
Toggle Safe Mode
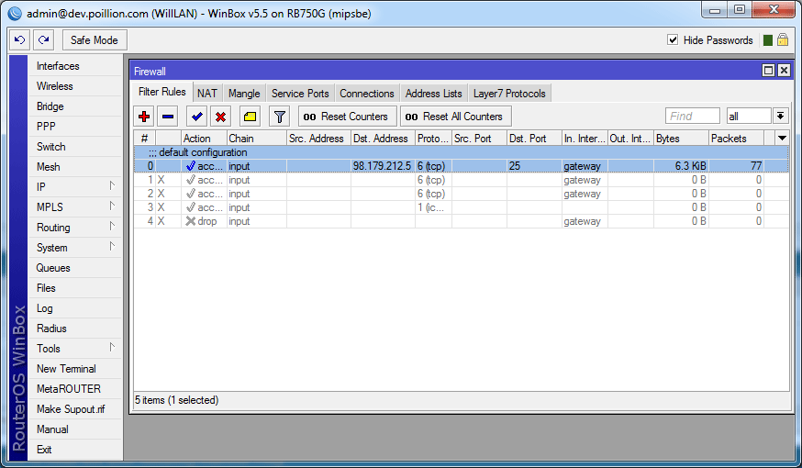[x=95, y=39]
